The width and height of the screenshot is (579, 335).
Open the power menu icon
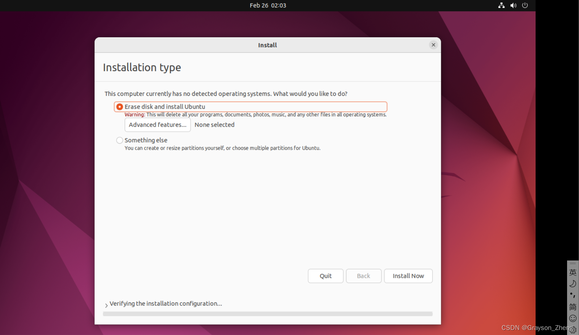point(525,5)
